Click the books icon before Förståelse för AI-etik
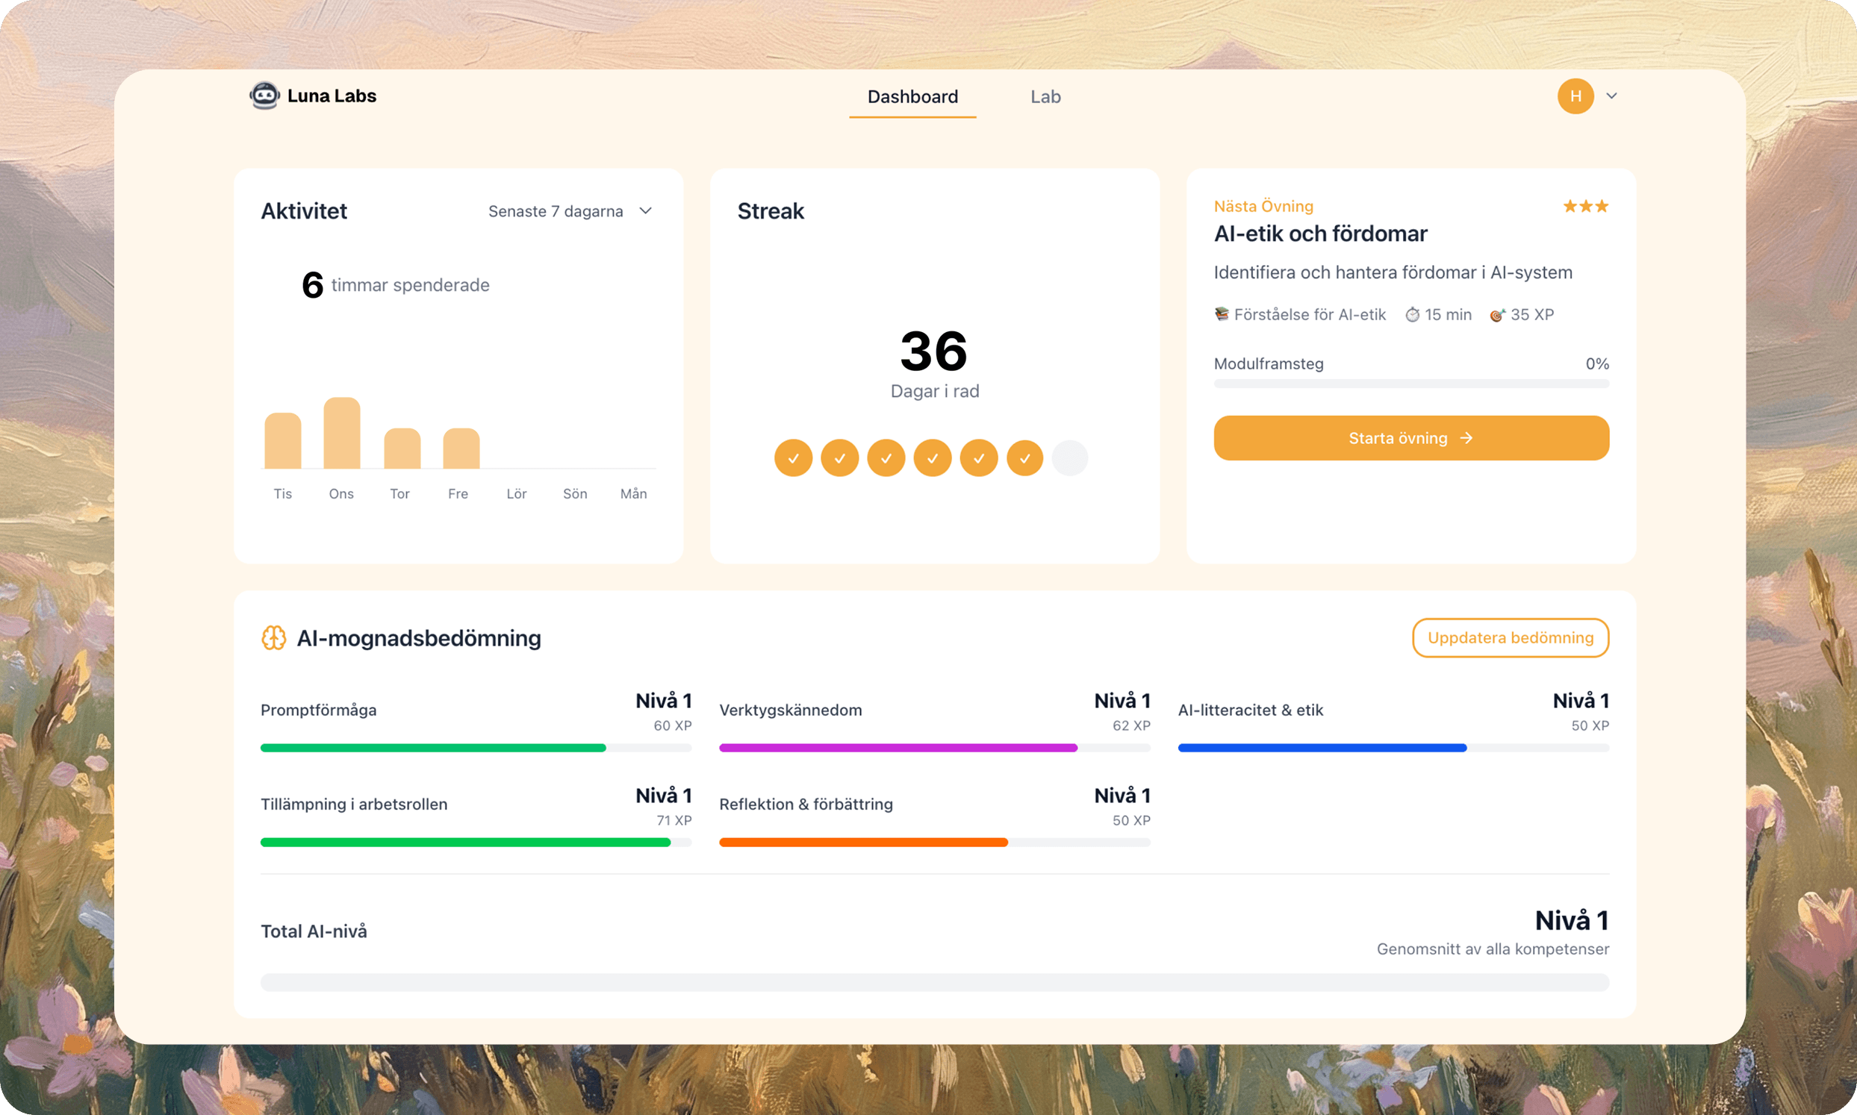The height and width of the screenshot is (1115, 1857). [x=1222, y=314]
